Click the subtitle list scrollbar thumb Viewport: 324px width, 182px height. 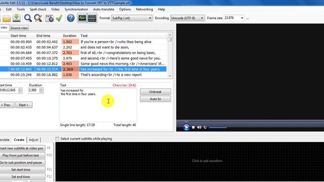pyautogui.click(x=170, y=39)
